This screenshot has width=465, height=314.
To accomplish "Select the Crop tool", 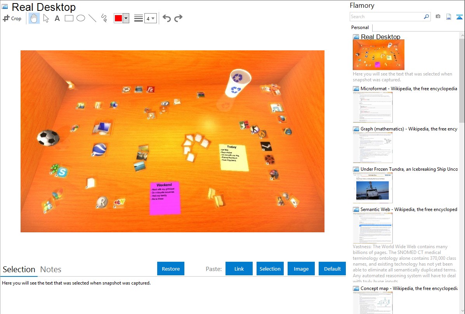I will click(x=12, y=18).
